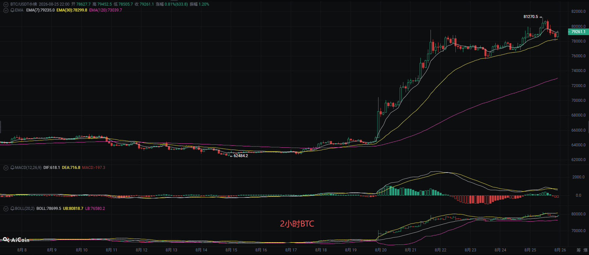Click the 82000.0 price axis label
This screenshot has width=589, height=255.
click(579, 11)
